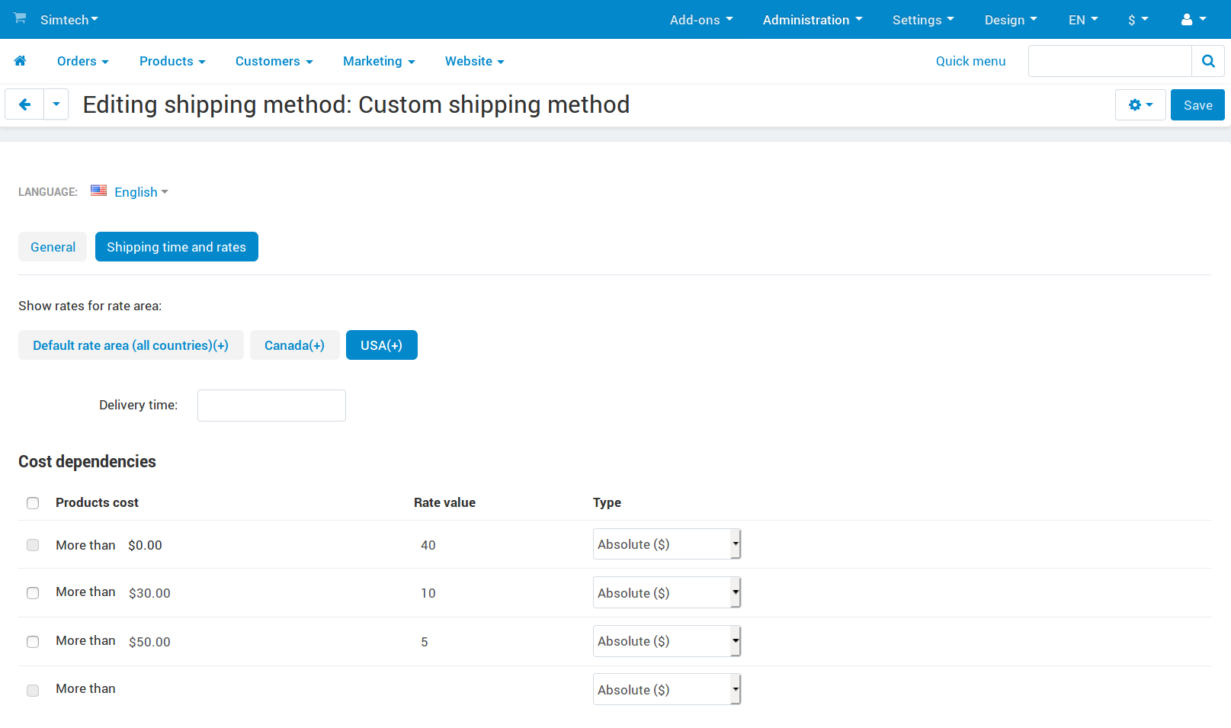Open the Customers menu
The height and width of the screenshot is (728, 1231).
pyautogui.click(x=274, y=61)
